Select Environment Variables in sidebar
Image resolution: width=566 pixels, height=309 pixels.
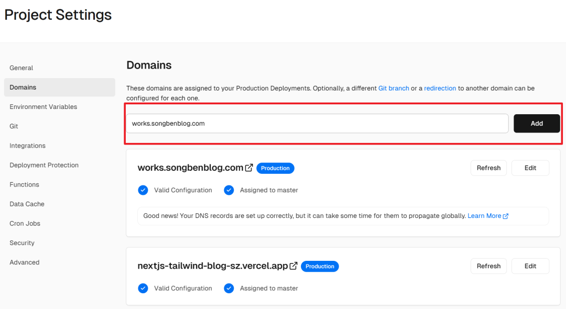pyautogui.click(x=43, y=107)
